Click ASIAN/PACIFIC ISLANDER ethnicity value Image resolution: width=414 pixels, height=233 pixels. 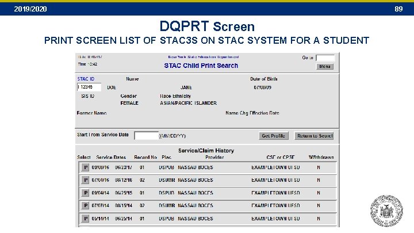pyautogui.click(x=188, y=103)
